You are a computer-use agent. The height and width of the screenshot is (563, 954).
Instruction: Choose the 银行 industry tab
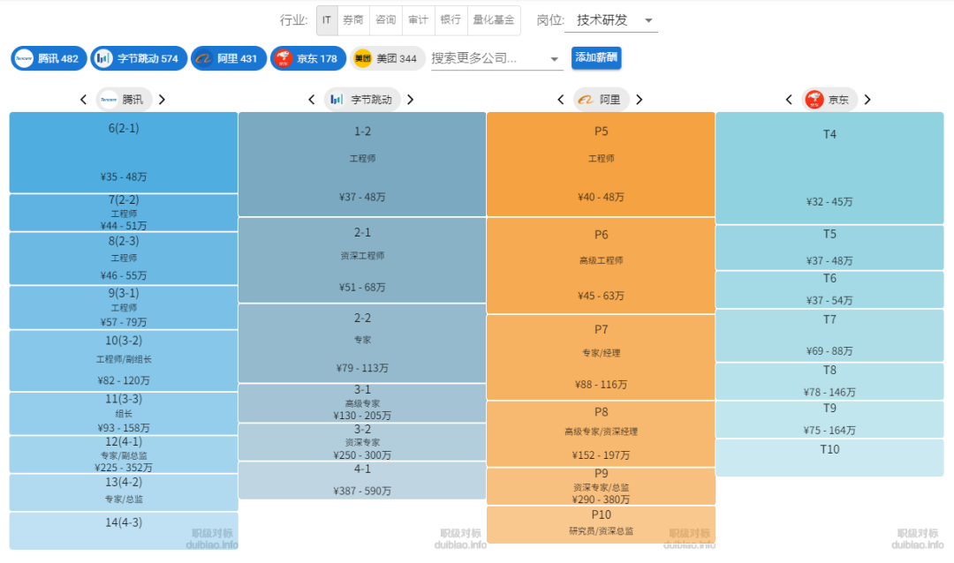[450, 20]
